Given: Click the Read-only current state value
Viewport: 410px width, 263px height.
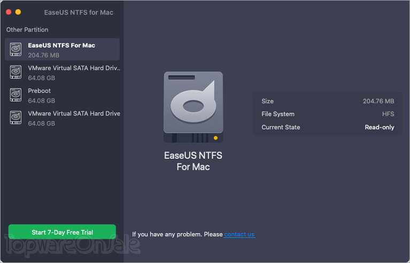Looking at the screenshot, I should [x=380, y=127].
